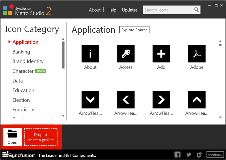Click the 'Access' icon label
The image size is (226, 160).
tap(126, 67)
